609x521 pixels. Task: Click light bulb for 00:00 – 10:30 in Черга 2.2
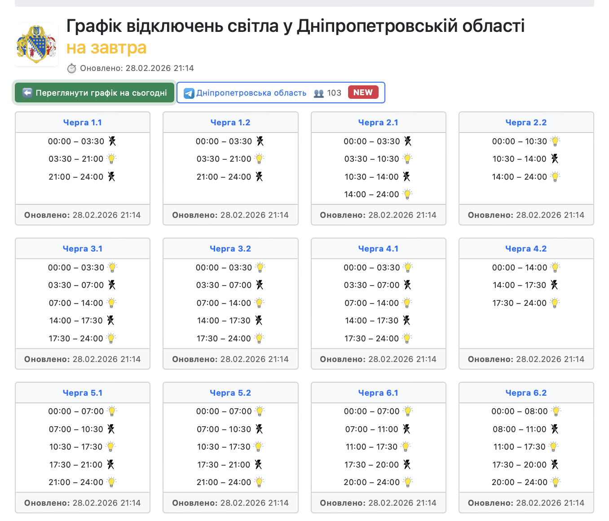coord(556,141)
